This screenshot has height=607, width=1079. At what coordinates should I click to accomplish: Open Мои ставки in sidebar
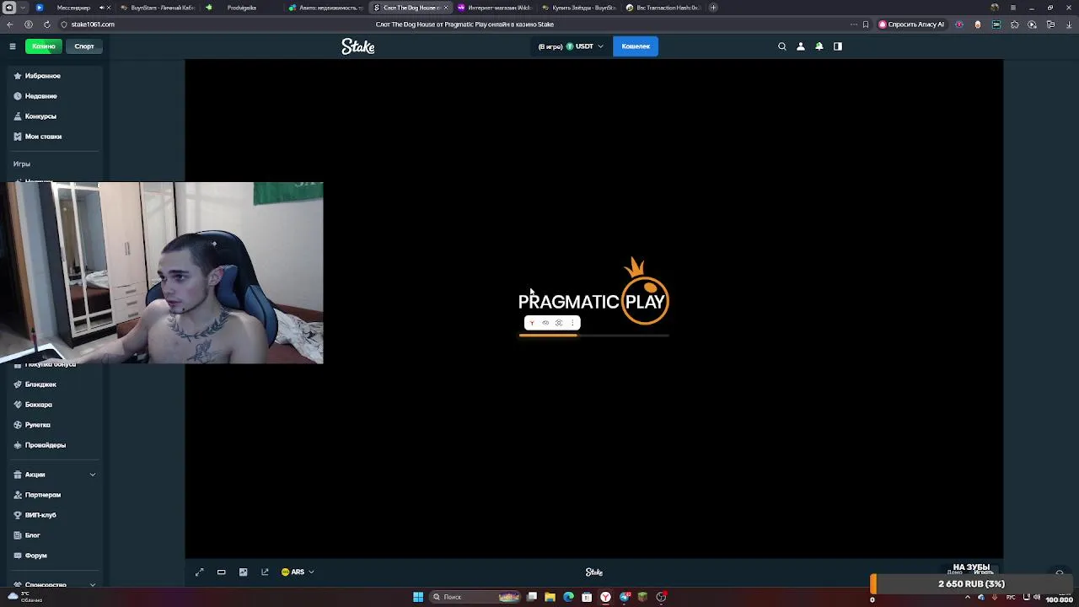click(43, 137)
